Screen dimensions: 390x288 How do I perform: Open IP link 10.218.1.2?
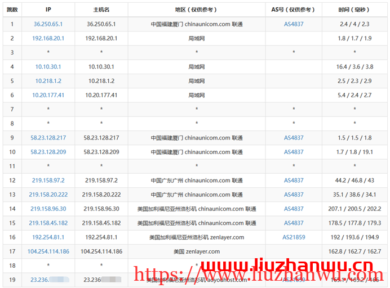click(48, 81)
